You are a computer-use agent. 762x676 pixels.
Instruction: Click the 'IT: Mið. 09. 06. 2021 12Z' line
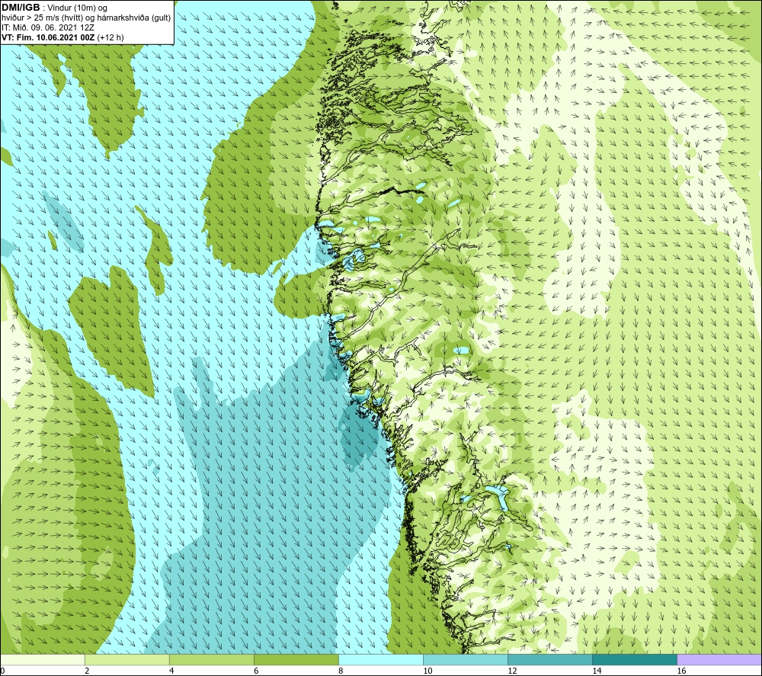(47, 27)
